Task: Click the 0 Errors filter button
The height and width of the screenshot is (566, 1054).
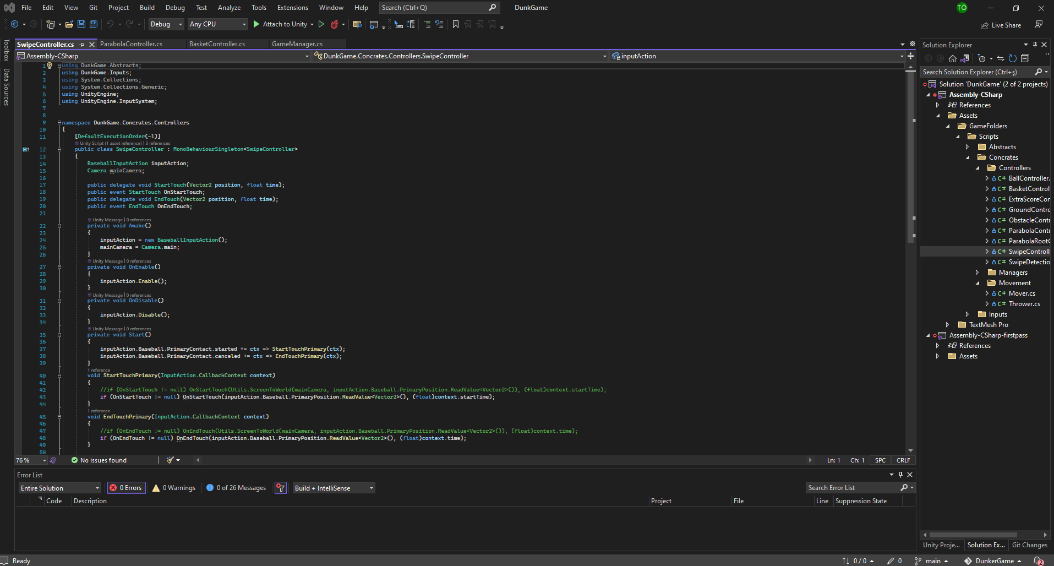Action: (x=126, y=488)
